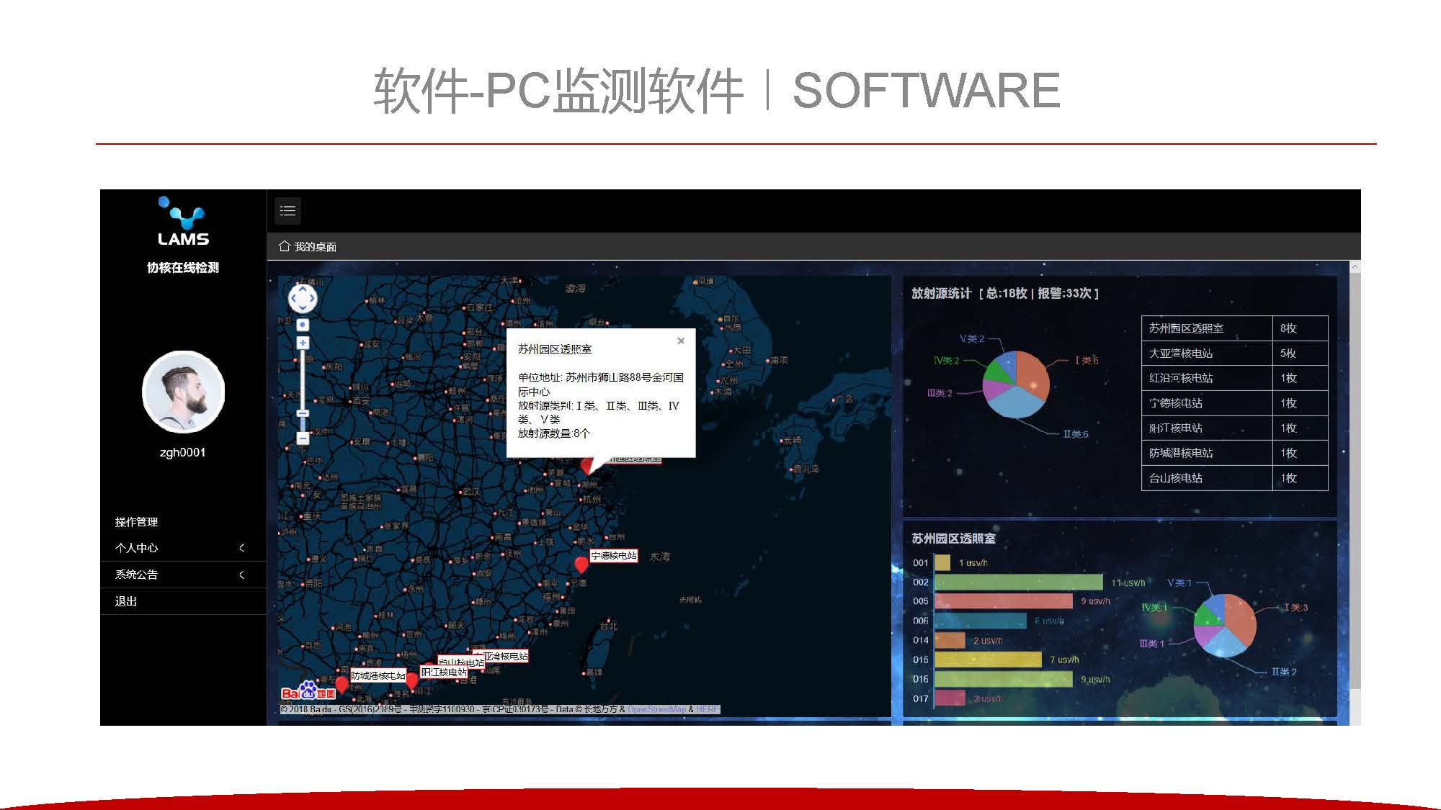The image size is (1441, 810).
Task: Click the Baidu map logo
Action: coord(308,691)
